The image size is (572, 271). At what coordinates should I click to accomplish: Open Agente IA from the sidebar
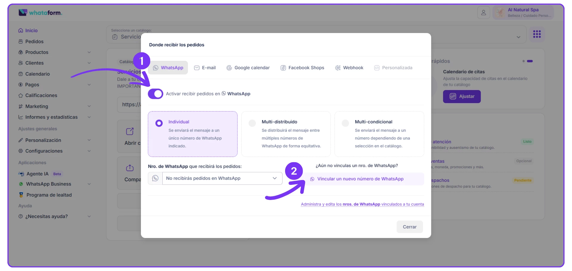click(x=37, y=174)
